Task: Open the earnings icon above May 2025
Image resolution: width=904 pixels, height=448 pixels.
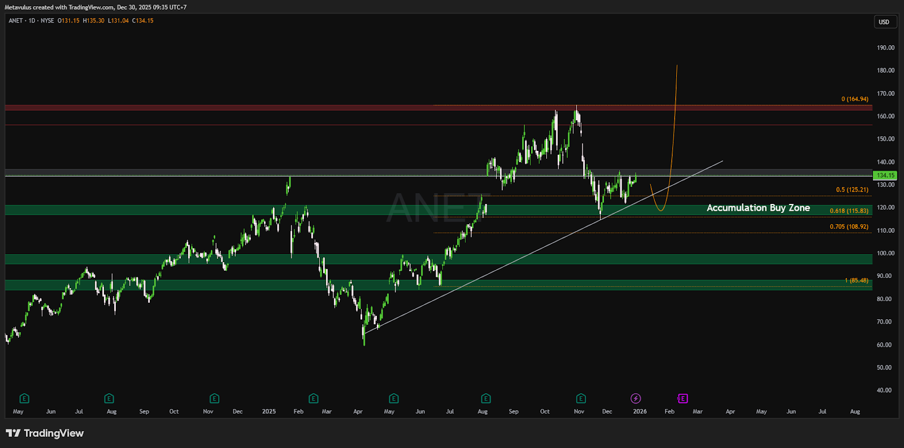Action: (x=394, y=398)
